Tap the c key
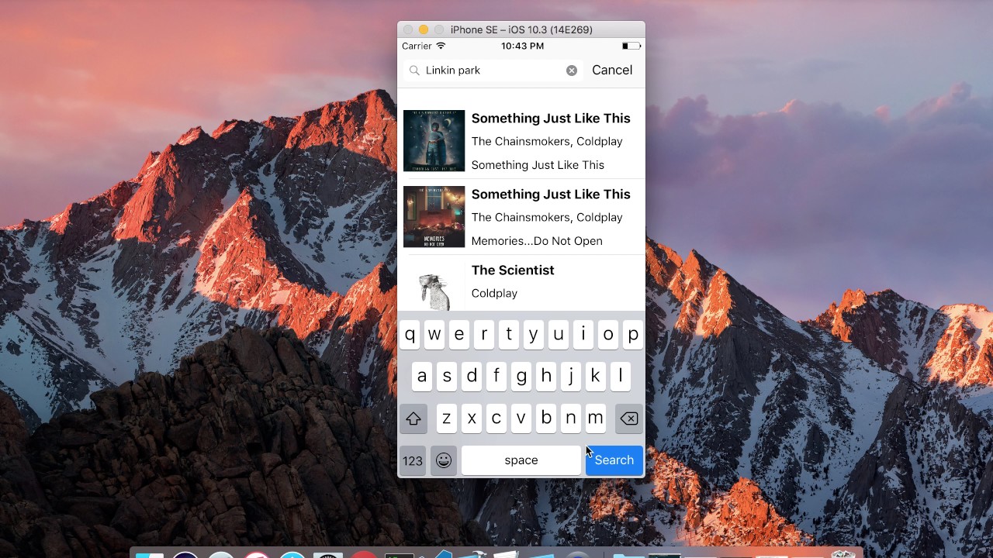Image resolution: width=993 pixels, height=558 pixels. pyautogui.click(x=496, y=418)
